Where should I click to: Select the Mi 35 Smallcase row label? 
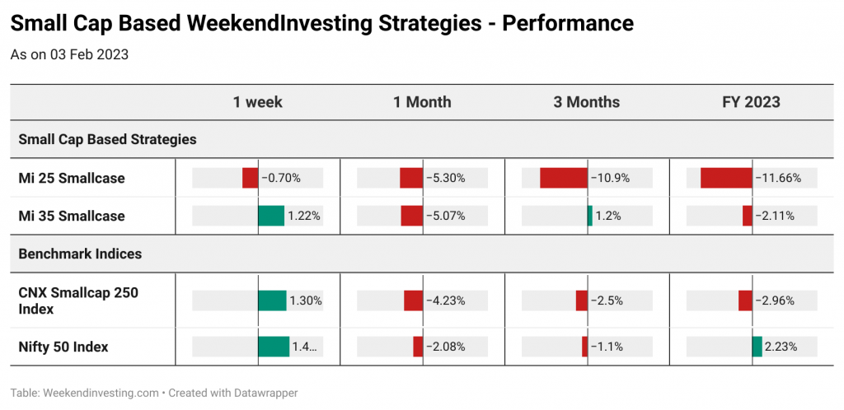point(72,216)
